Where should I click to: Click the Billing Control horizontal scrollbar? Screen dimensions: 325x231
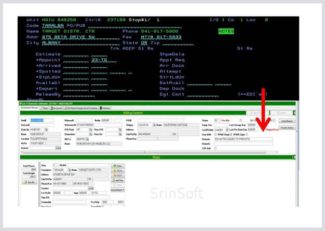coord(144,152)
